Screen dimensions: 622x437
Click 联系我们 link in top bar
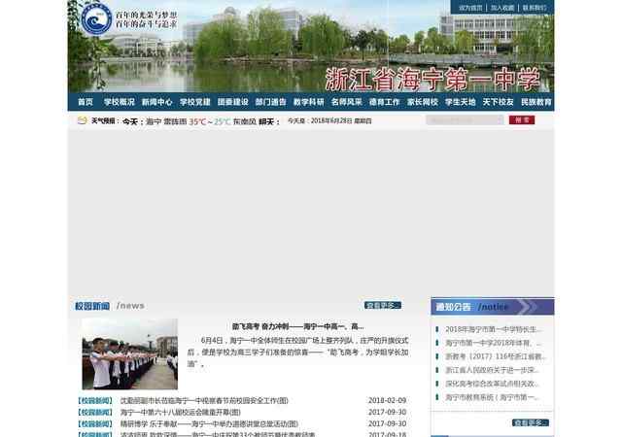click(x=535, y=8)
